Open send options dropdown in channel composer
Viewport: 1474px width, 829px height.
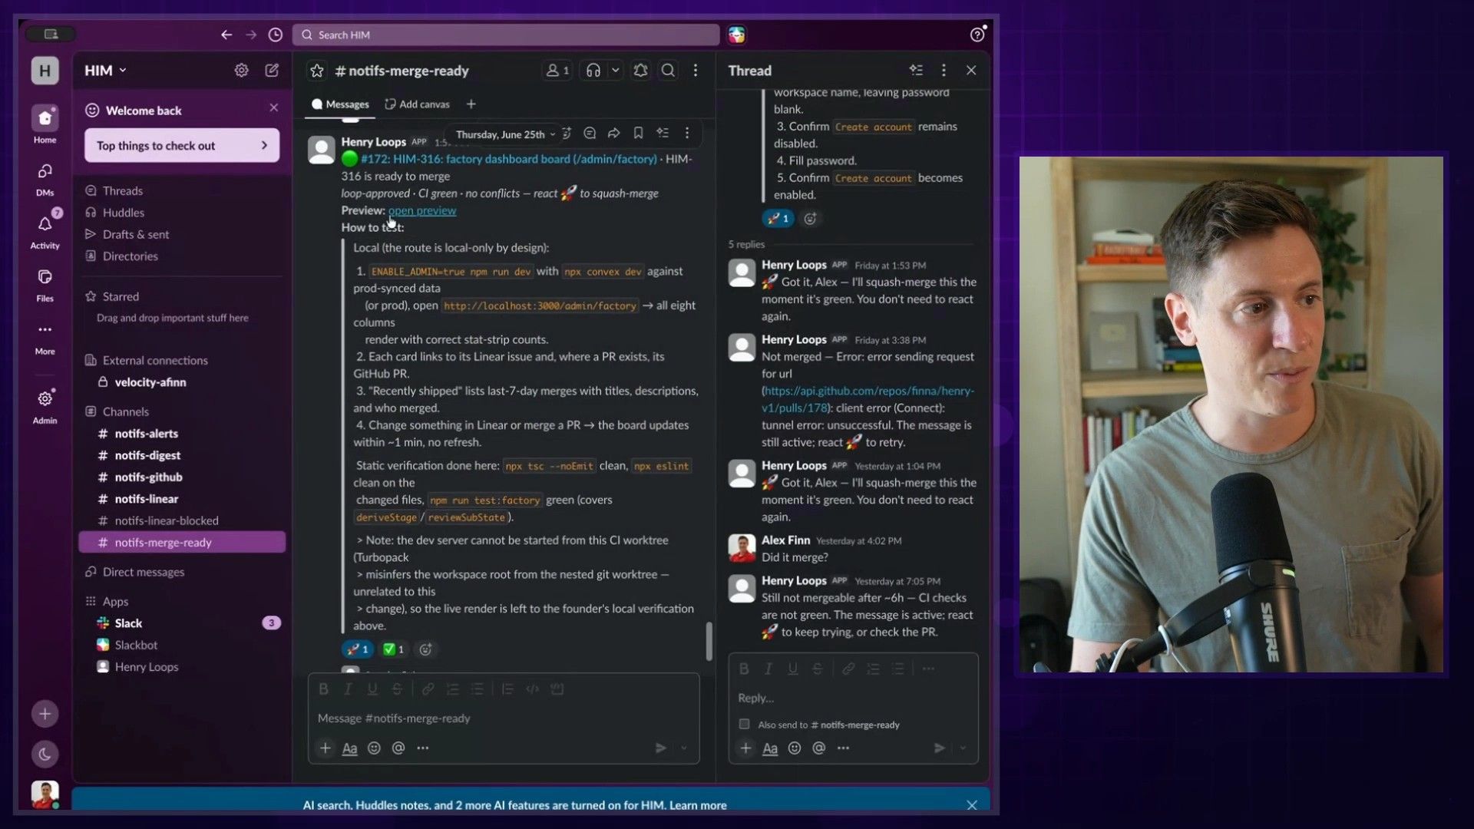(x=684, y=748)
